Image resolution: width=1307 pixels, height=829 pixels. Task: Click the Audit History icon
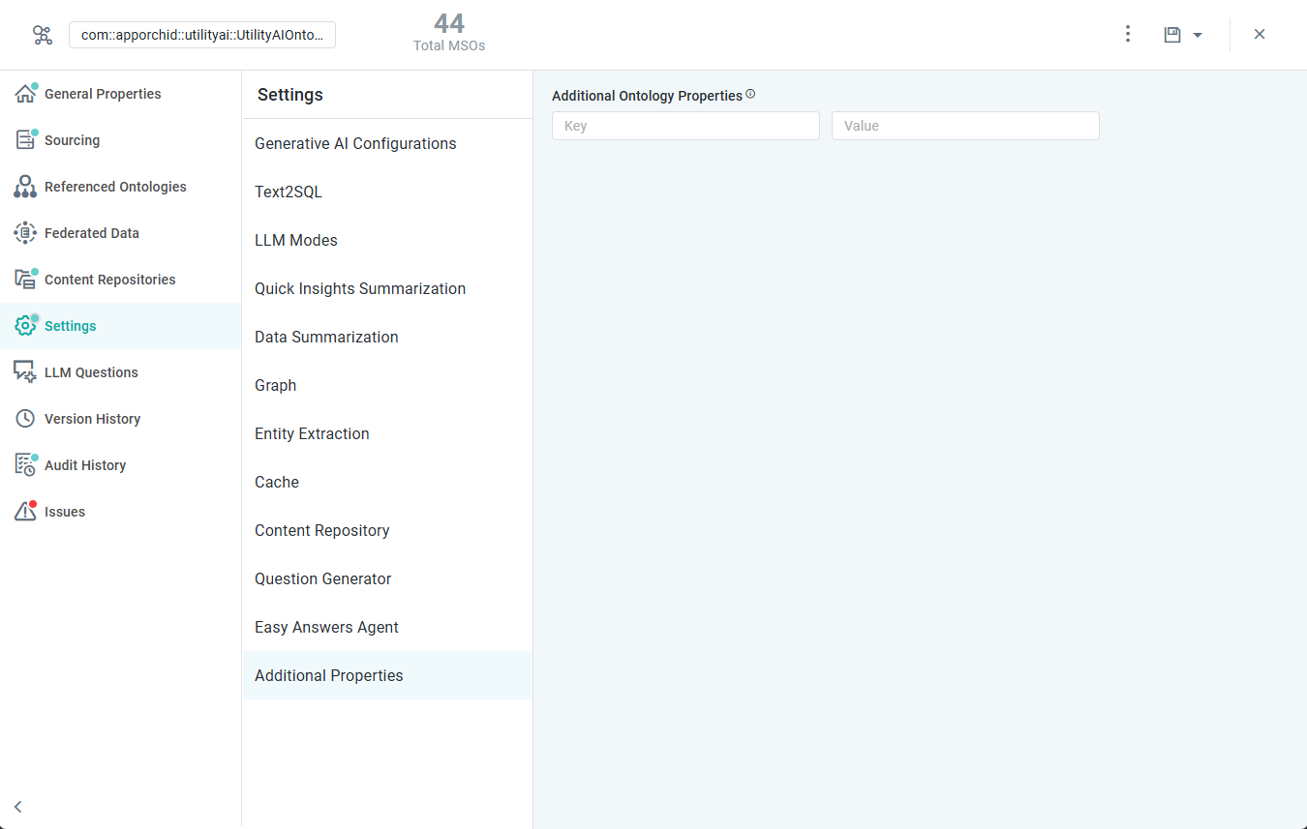point(25,465)
